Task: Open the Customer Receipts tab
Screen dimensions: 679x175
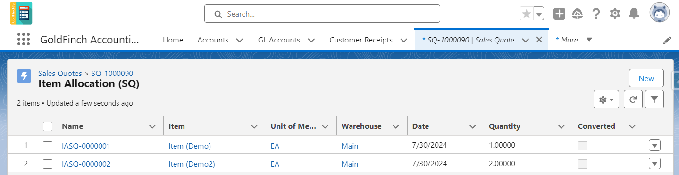Action: tap(361, 40)
